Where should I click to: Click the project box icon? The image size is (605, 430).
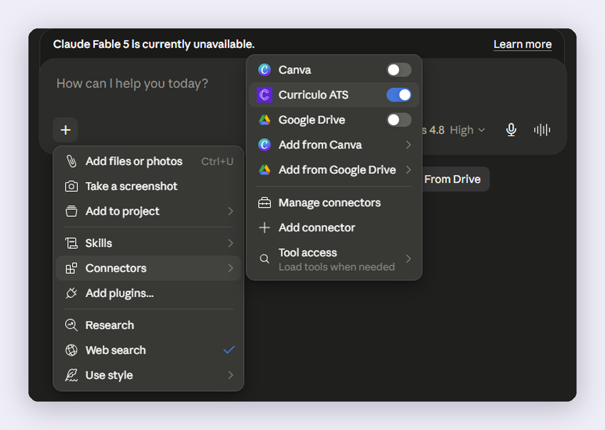[x=71, y=211]
